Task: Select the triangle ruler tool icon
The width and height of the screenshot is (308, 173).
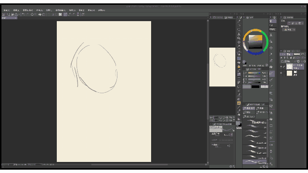Action: tap(239, 83)
